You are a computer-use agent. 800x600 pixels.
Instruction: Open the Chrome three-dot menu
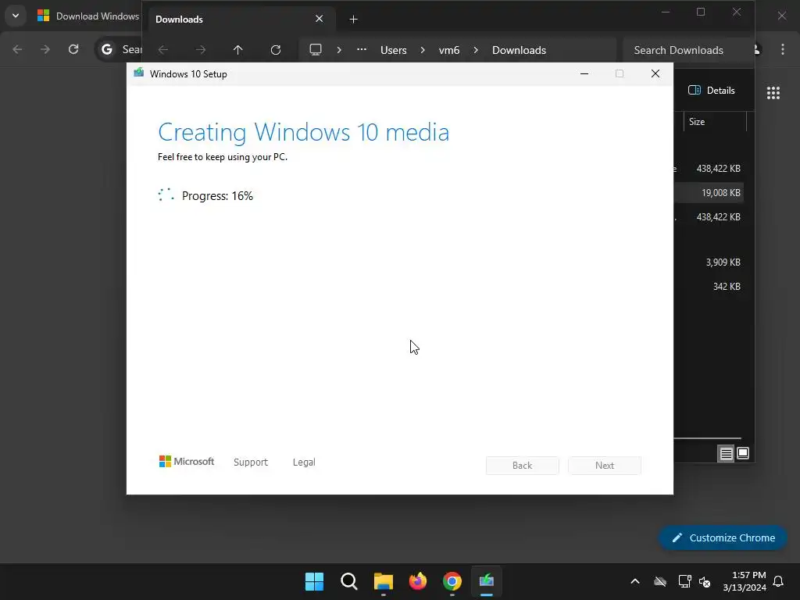click(783, 49)
